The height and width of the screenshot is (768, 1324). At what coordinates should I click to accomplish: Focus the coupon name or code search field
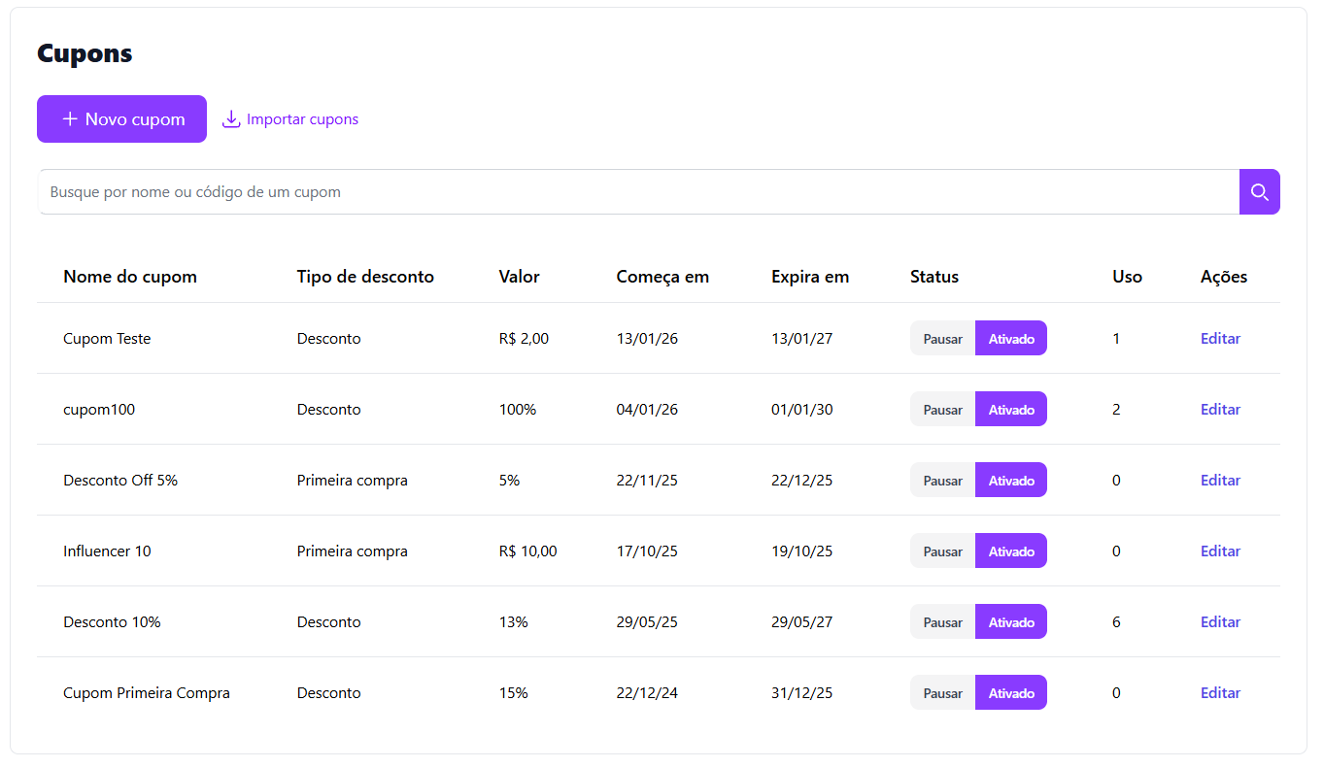638,192
